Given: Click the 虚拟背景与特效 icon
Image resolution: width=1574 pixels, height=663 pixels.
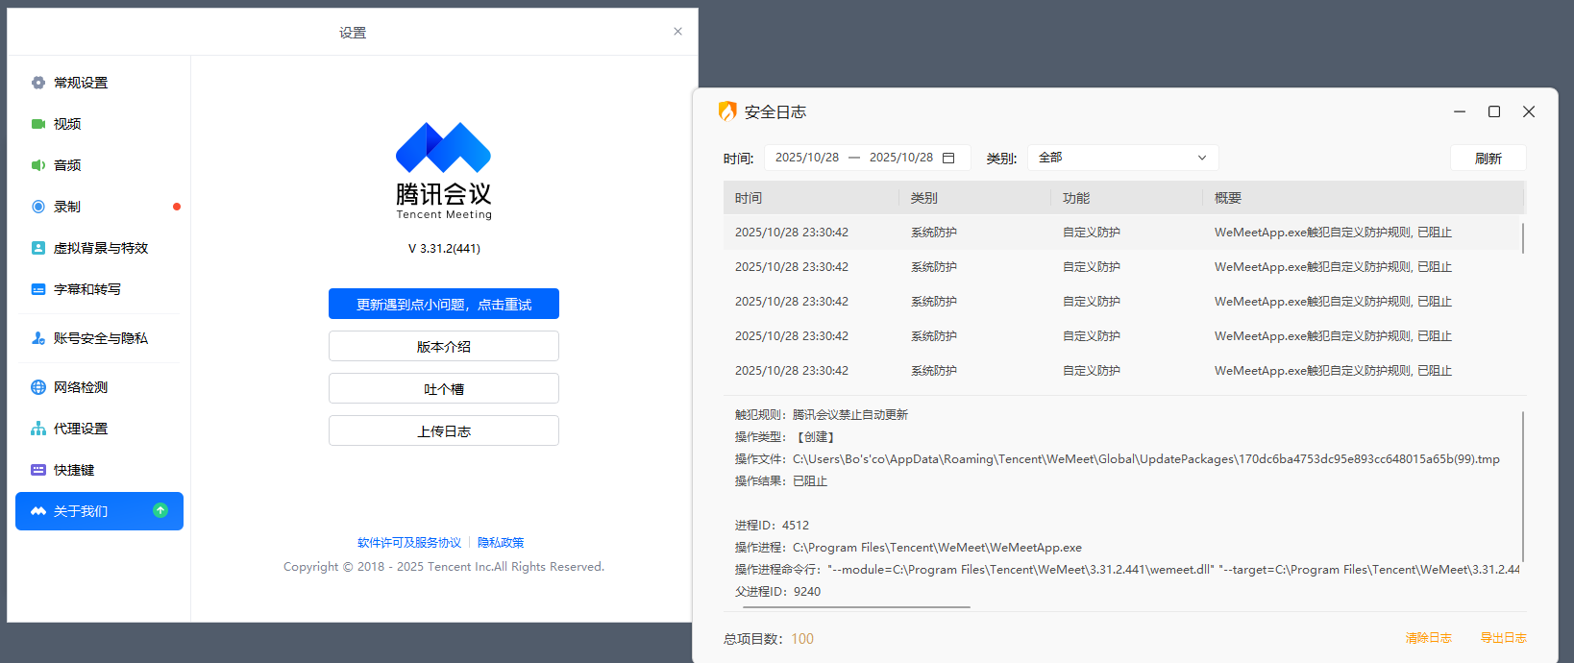Looking at the screenshot, I should coord(38,248).
